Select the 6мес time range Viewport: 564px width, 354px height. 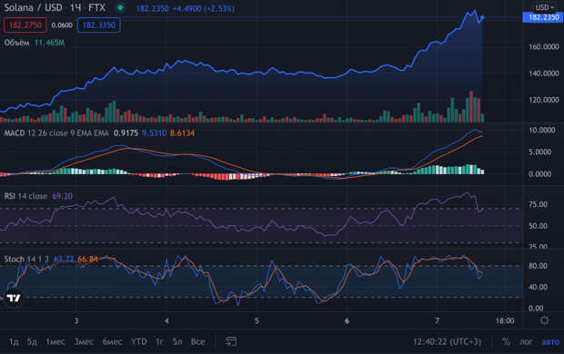coord(112,342)
